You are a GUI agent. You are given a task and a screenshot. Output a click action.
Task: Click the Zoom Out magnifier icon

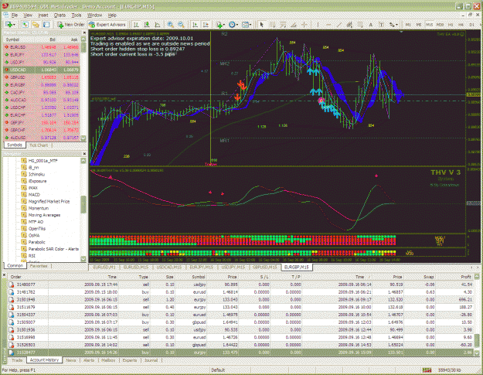tap(181, 25)
